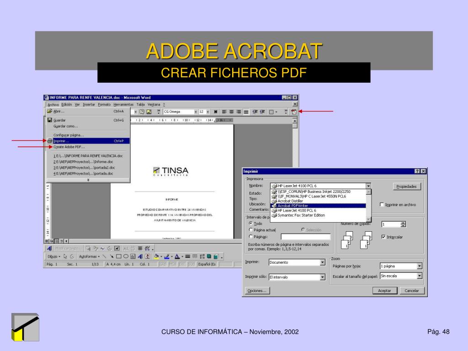Click the insert picture toolbar icon

click(149, 112)
